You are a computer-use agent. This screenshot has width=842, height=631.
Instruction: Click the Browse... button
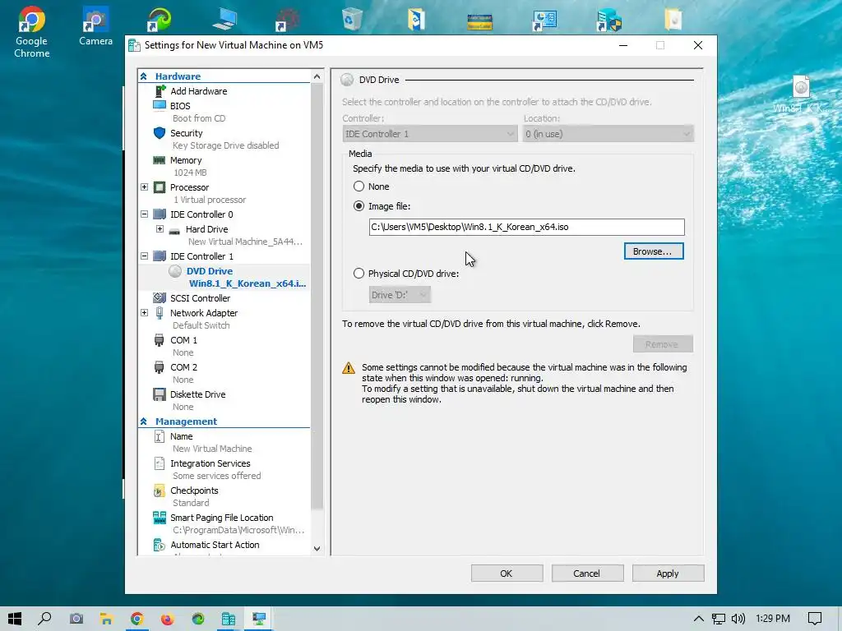(x=654, y=251)
